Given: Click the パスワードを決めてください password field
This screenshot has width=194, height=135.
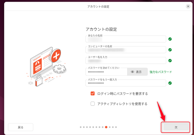Looking at the screenshot, I should (106, 72).
